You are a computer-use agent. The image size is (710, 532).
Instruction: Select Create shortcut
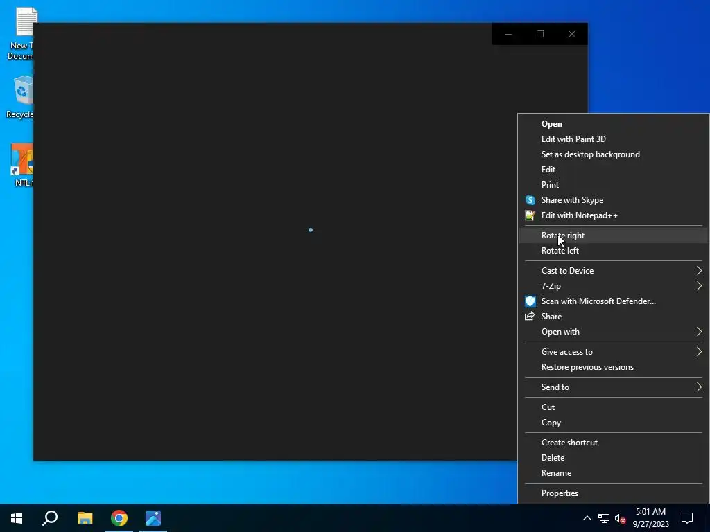pos(614,443)
